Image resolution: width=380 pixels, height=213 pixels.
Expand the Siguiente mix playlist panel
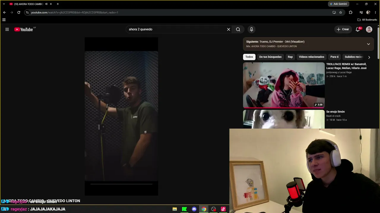pos(368,44)
